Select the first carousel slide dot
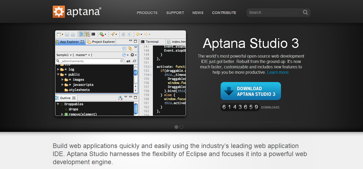 click(x=176, y=127)
